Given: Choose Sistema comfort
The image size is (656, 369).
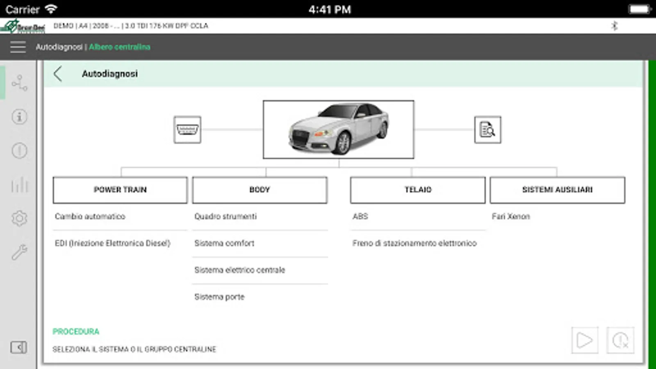Looking at the screenshot, I should (x=260, y=243).
